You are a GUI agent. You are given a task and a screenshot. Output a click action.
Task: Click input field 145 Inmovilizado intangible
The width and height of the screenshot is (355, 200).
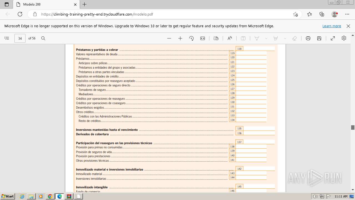point(259,186)
